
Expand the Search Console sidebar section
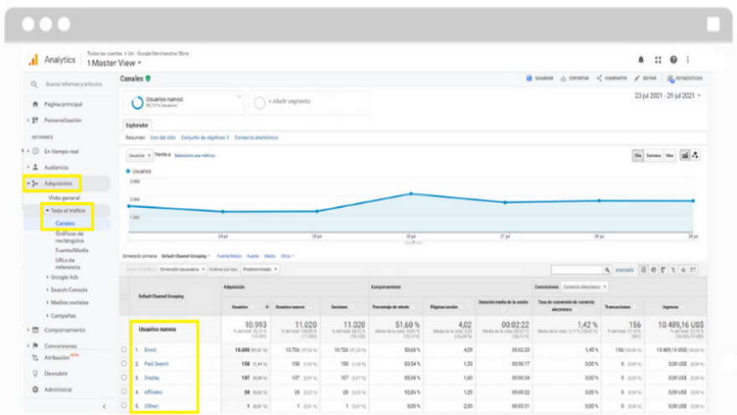pos(69,290)
